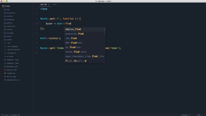The image size is (206, 116).
Task: Open the .gitattributes file
Action: click(x=13, y=50)
